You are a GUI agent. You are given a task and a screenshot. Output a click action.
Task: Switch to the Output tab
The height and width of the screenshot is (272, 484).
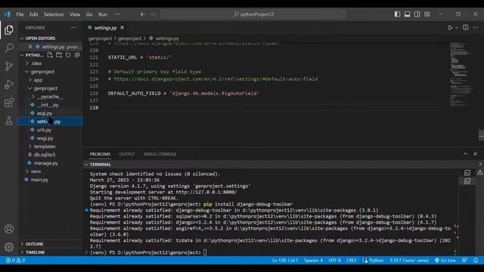(x=127, y=154)
